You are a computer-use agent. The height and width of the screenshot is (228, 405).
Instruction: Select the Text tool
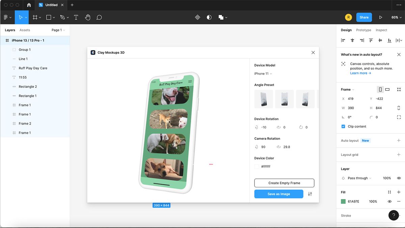76,17
